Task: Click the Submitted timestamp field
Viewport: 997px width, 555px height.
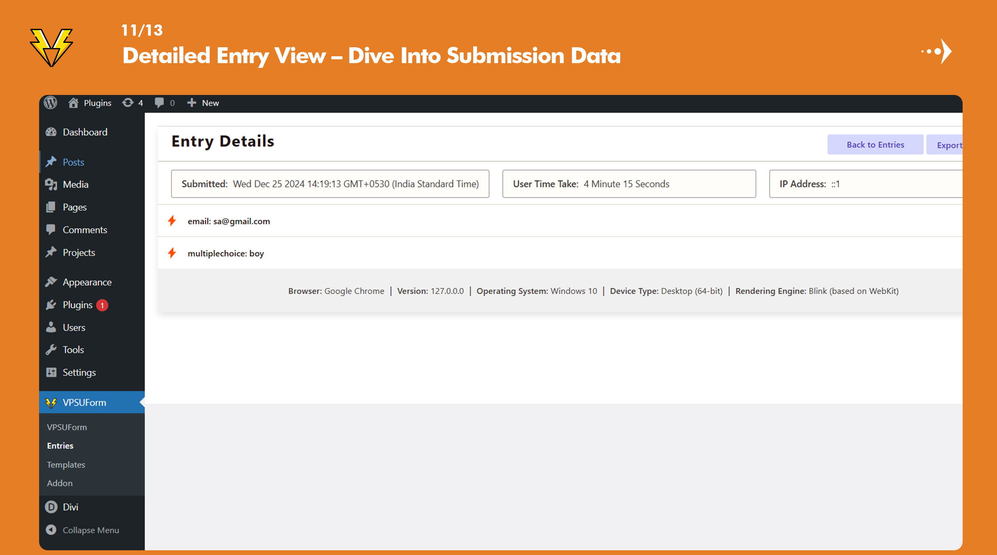Action: point(330,184)
